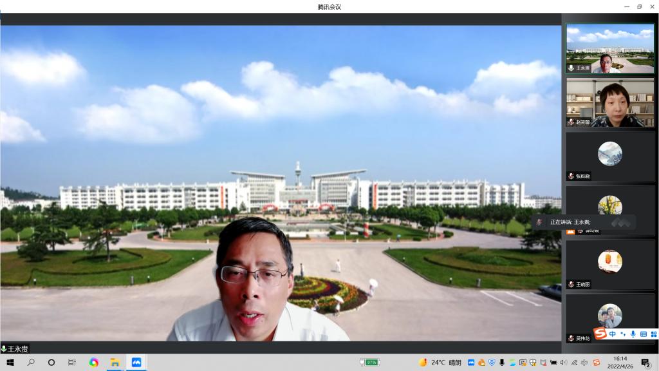The image size is (659, 371).
Task: Click 张科晓's landscape avatar tile
Action: coord(609,154)
